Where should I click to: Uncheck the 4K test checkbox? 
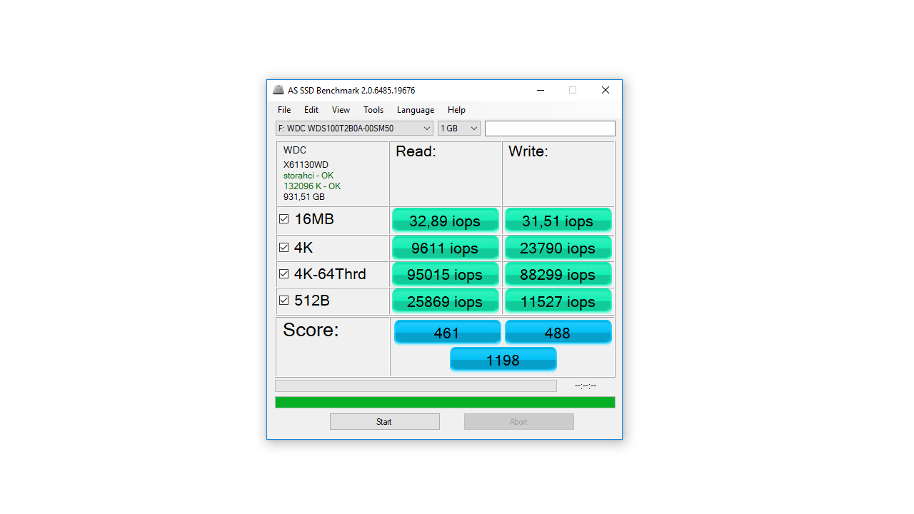[x=284, y=248]
